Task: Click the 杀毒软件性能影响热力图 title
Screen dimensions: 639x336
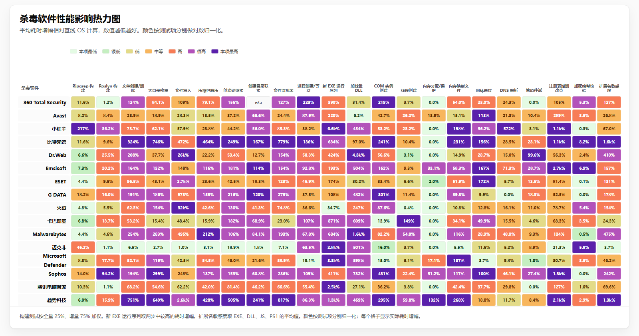Action: [70, 19]
